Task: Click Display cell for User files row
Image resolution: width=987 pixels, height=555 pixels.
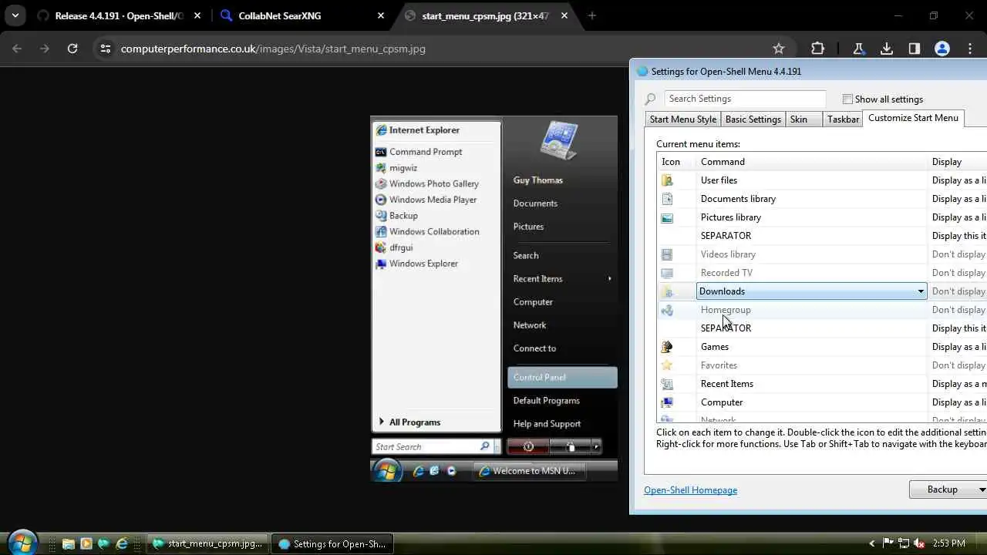Action: coord(958,180)
